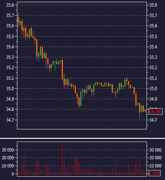The width and height of the screenshot is (165, 180).
Task: Select the 35.8 label on left price axis
Action: 10,5
